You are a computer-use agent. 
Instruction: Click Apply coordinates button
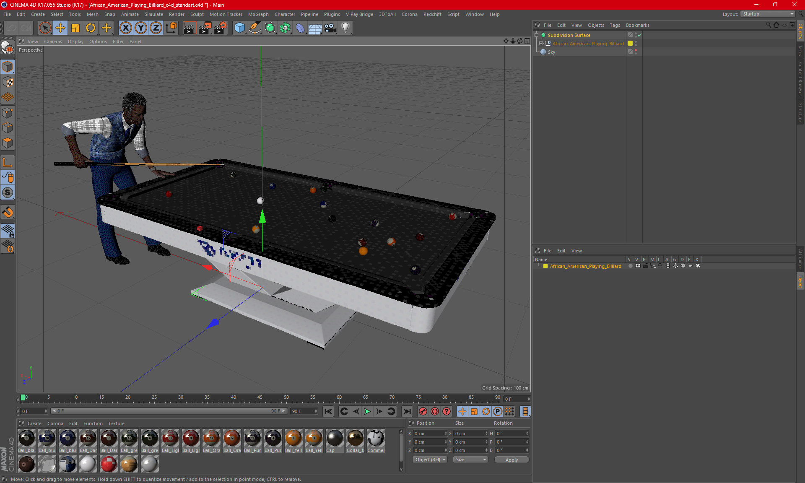pos(512,460)
